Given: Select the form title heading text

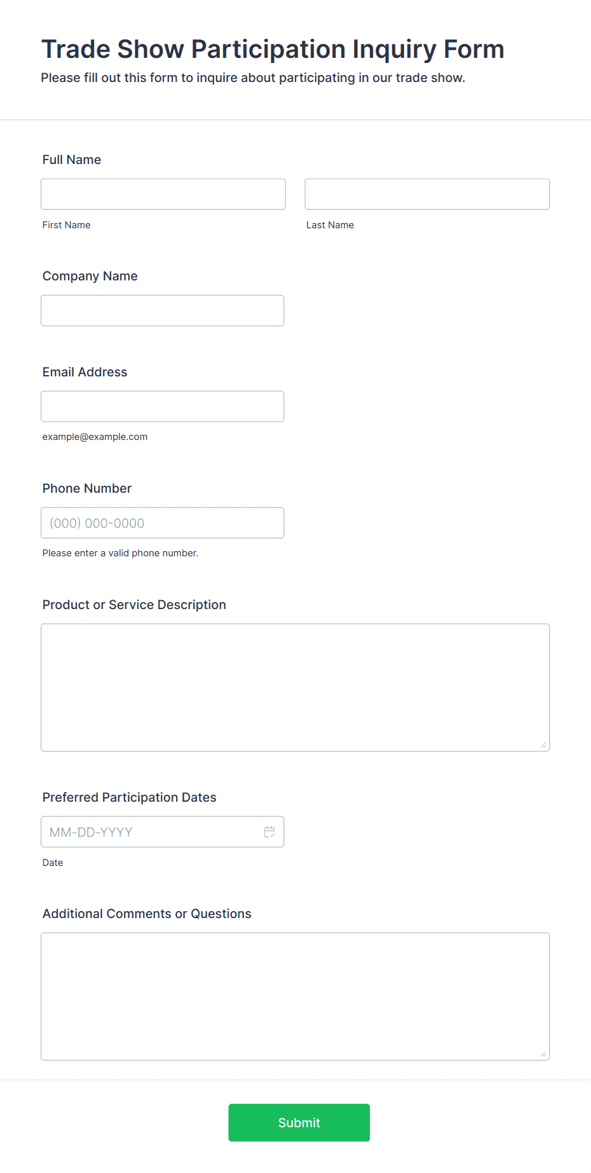Looking at the screenshot, I should [273, 49].
